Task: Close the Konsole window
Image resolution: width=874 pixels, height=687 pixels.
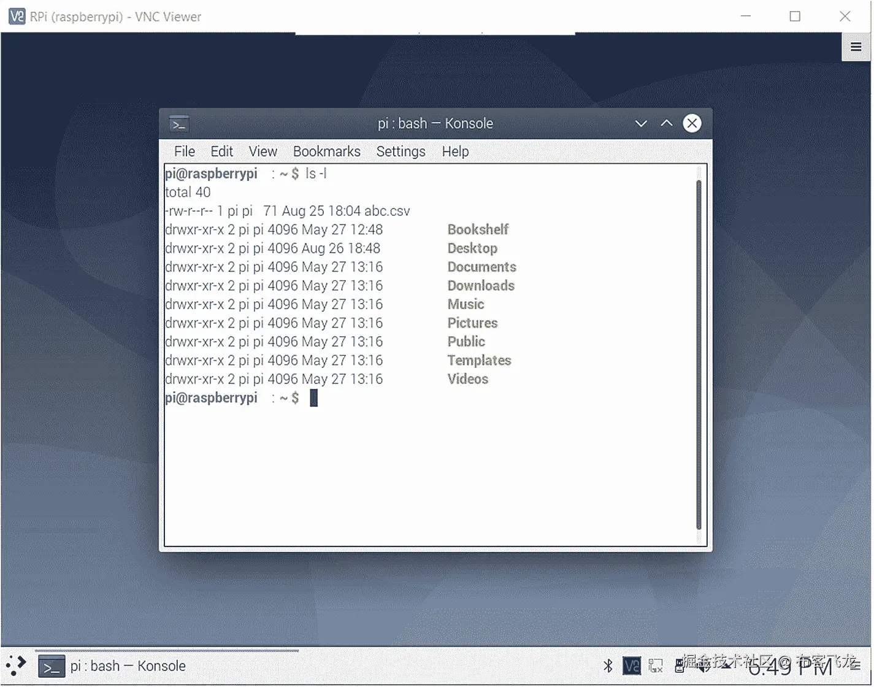Action: (x=692, y=124)
